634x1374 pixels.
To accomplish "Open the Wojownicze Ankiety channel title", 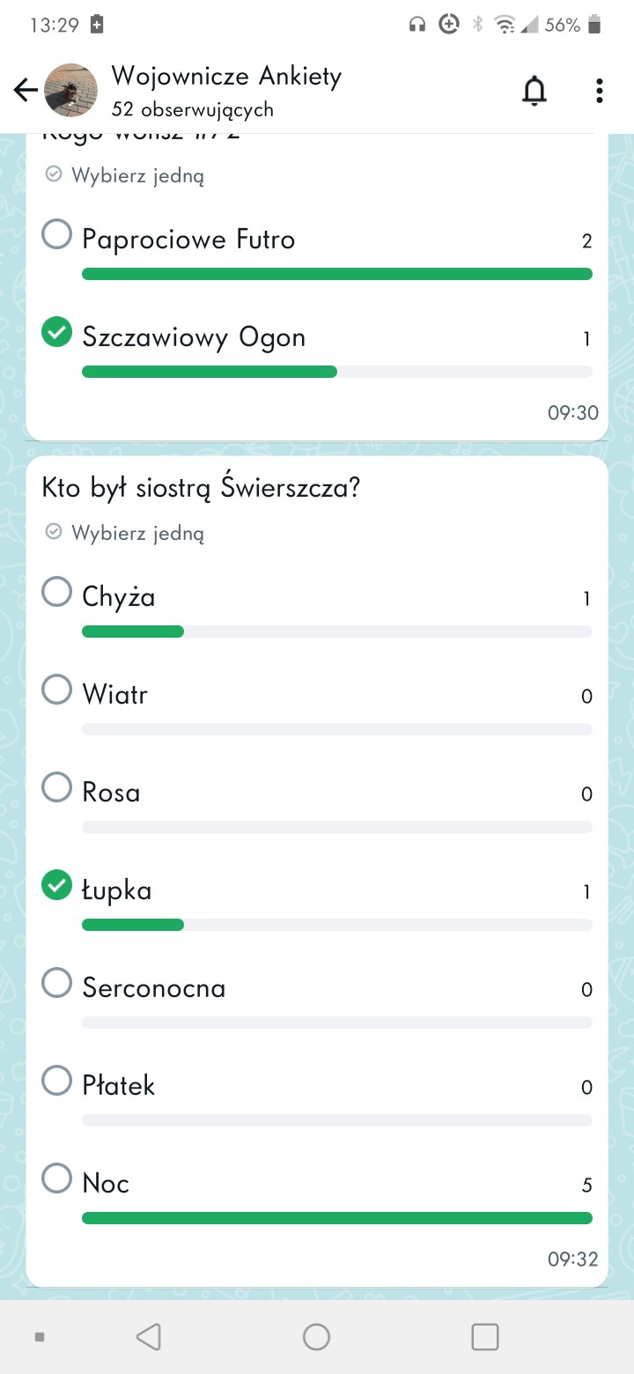I will 225,77.
